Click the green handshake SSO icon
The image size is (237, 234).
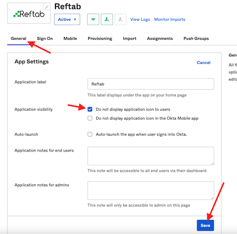[x=93, y=19]
